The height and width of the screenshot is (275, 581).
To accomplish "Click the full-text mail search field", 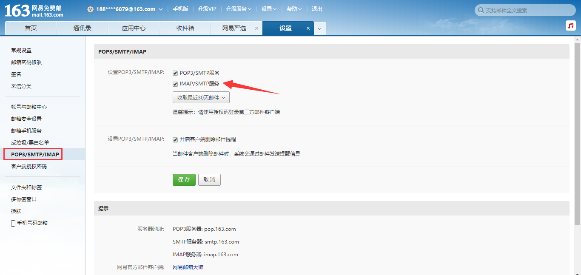I will point(525,10).
